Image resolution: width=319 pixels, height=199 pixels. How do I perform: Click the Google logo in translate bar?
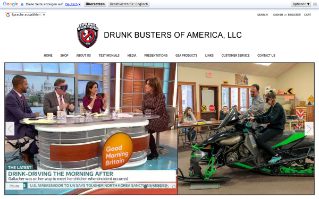[11, 4]
